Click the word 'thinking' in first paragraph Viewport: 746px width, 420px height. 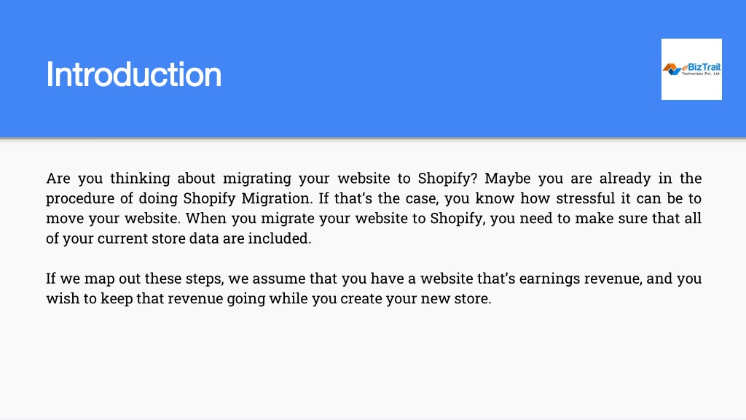(140, 179)
